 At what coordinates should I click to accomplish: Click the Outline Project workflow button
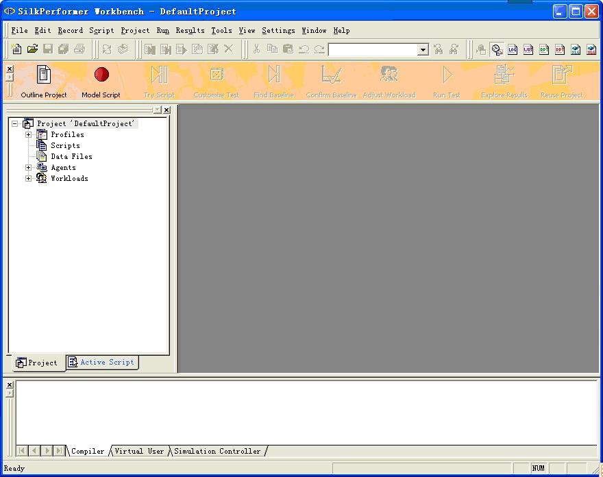[x=44, y=82]
